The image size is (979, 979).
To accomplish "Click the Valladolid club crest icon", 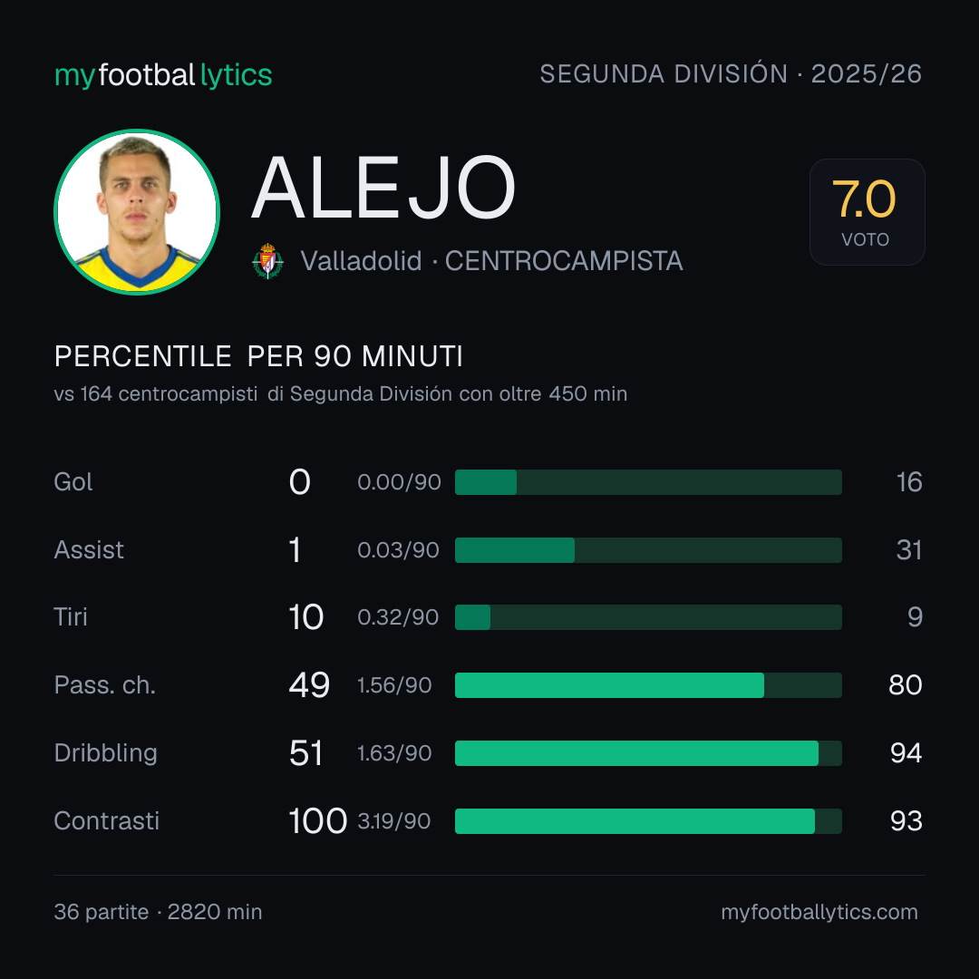I will 267,261.
